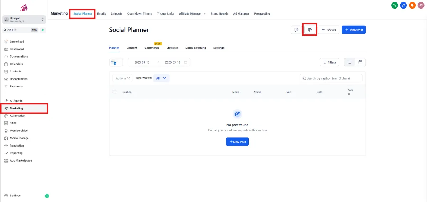Click the green phone dialer icon
Viewport: 427px width, 202px height.
pos(395,5)
